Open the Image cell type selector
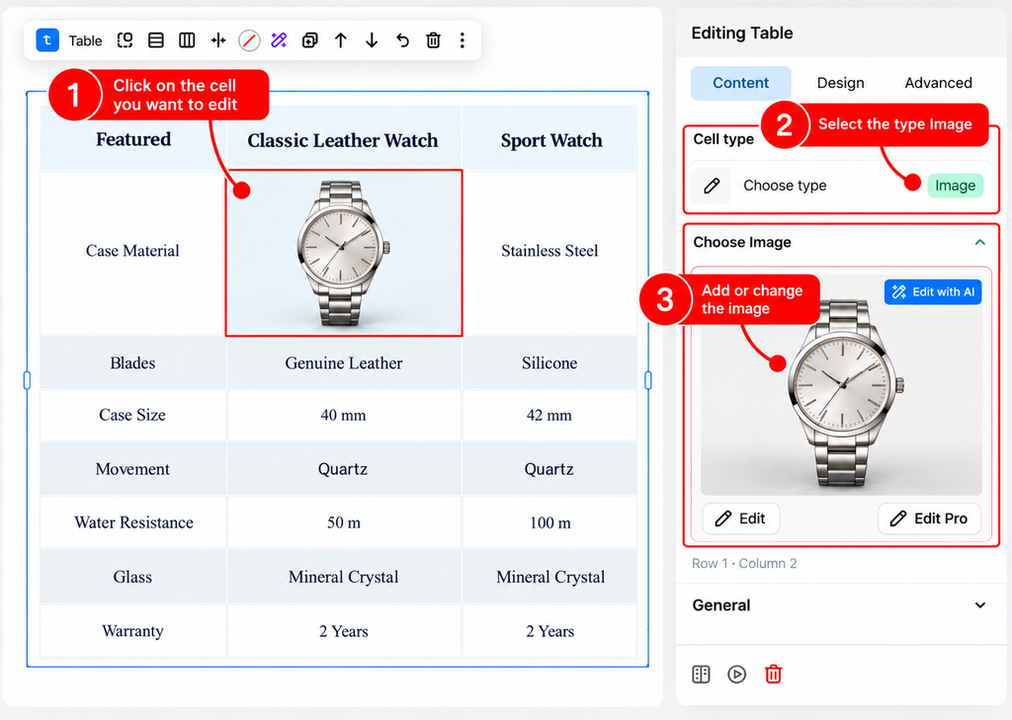The height and width of the screenshot is (720, 1012). (956, 186)
